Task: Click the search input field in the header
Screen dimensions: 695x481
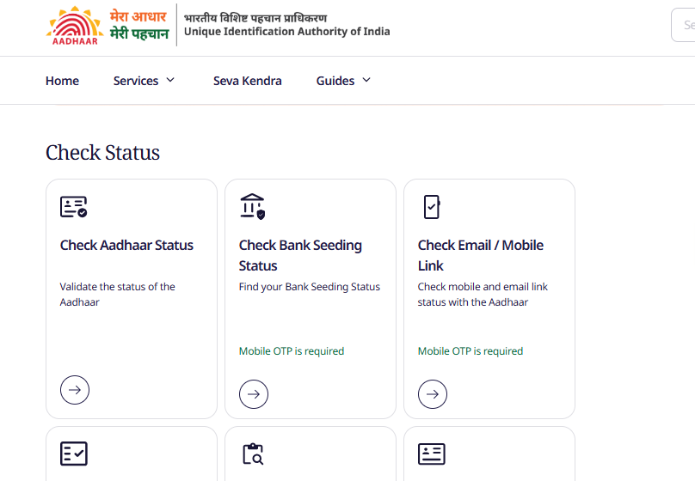Action: tap(683, 25)
